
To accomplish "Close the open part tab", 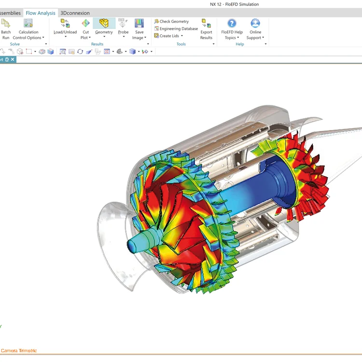I will [13, 59].
